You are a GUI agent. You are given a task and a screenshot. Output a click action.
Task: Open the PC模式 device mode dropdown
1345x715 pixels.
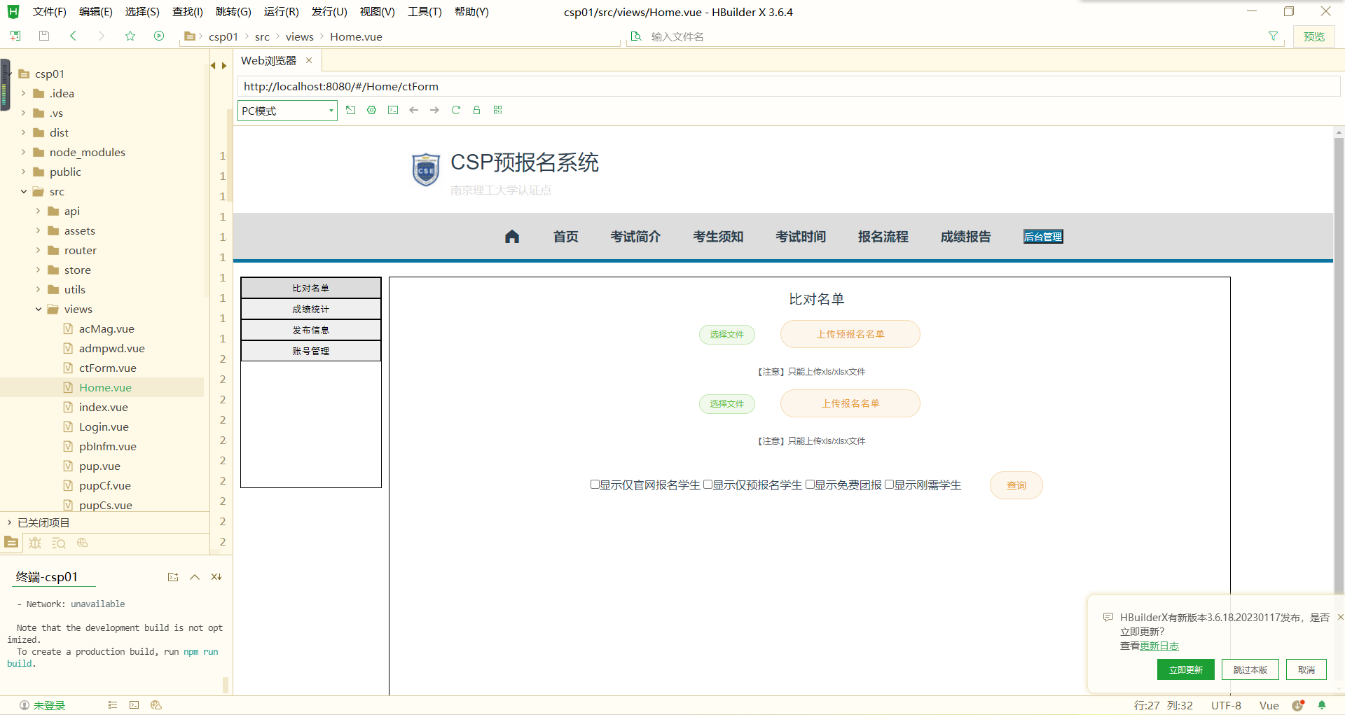tap(287, 111)
